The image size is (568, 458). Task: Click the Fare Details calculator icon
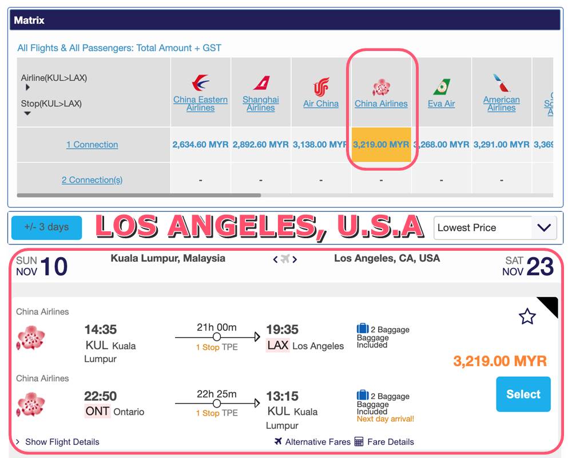[359, 441]
